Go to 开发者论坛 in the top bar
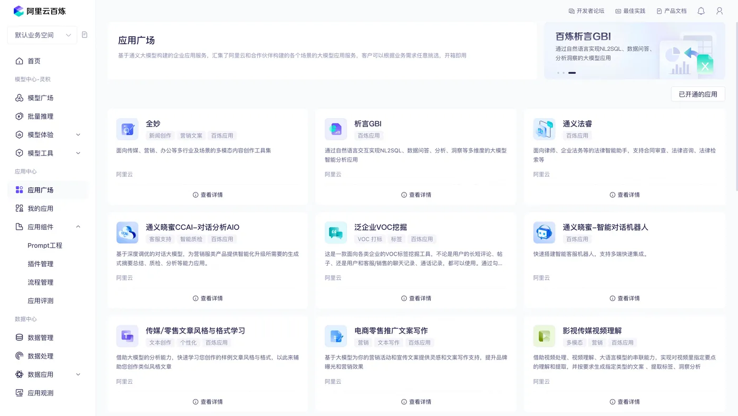Viewport: 738px width, 416px height. pos(586,11)
